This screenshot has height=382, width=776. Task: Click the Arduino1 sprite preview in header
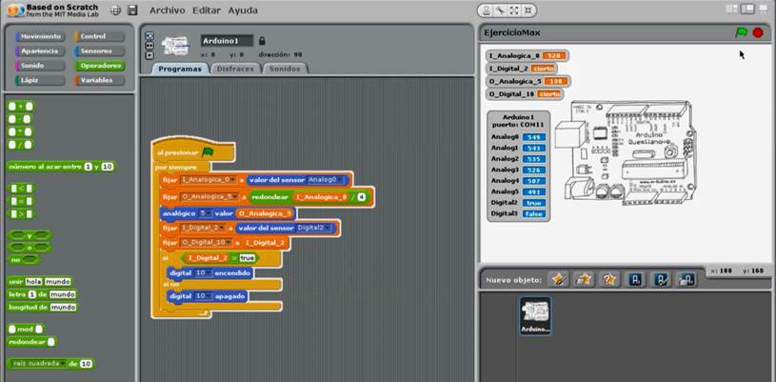(176, 46)
